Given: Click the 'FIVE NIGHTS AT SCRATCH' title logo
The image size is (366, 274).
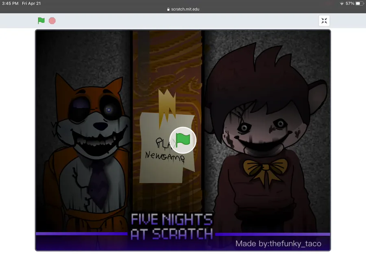Looking at the screenshot, I should click(172, 227).
